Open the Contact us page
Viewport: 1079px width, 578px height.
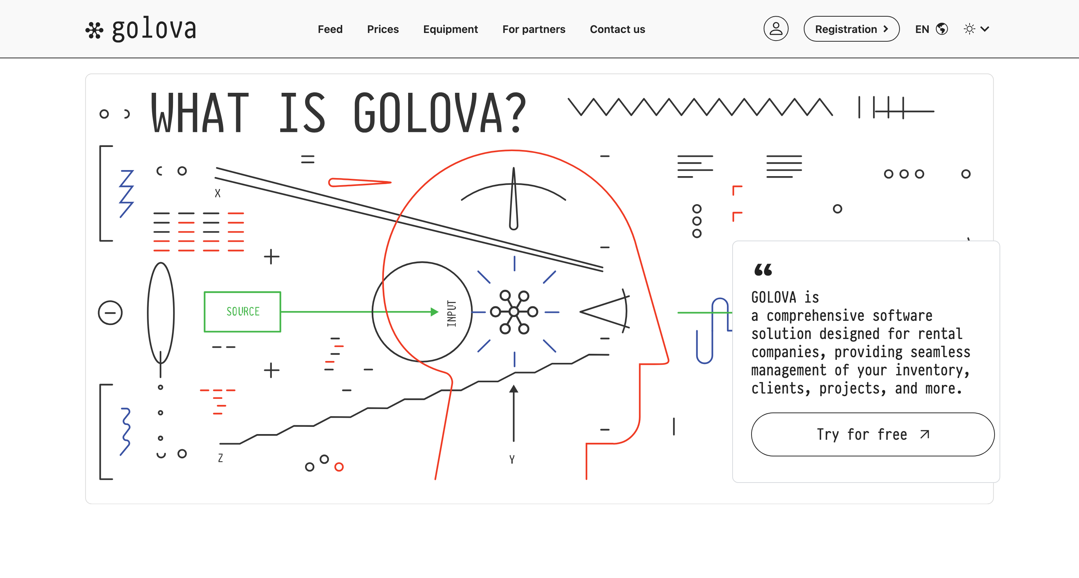click(x=617, y=29)
